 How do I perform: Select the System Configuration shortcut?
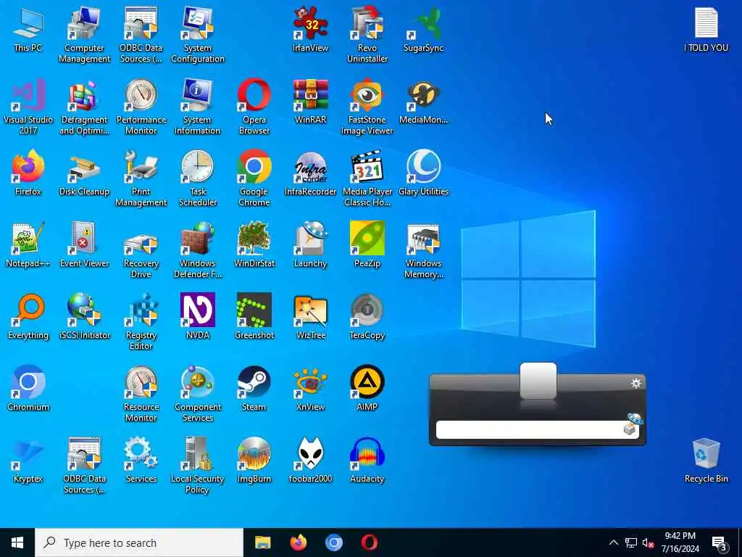click(x=197, y=35)
